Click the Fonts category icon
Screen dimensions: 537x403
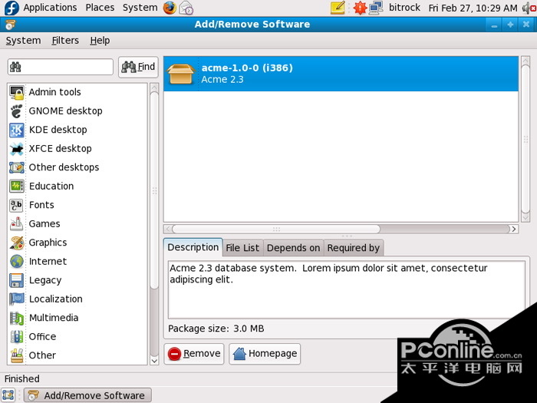point(16,205)
